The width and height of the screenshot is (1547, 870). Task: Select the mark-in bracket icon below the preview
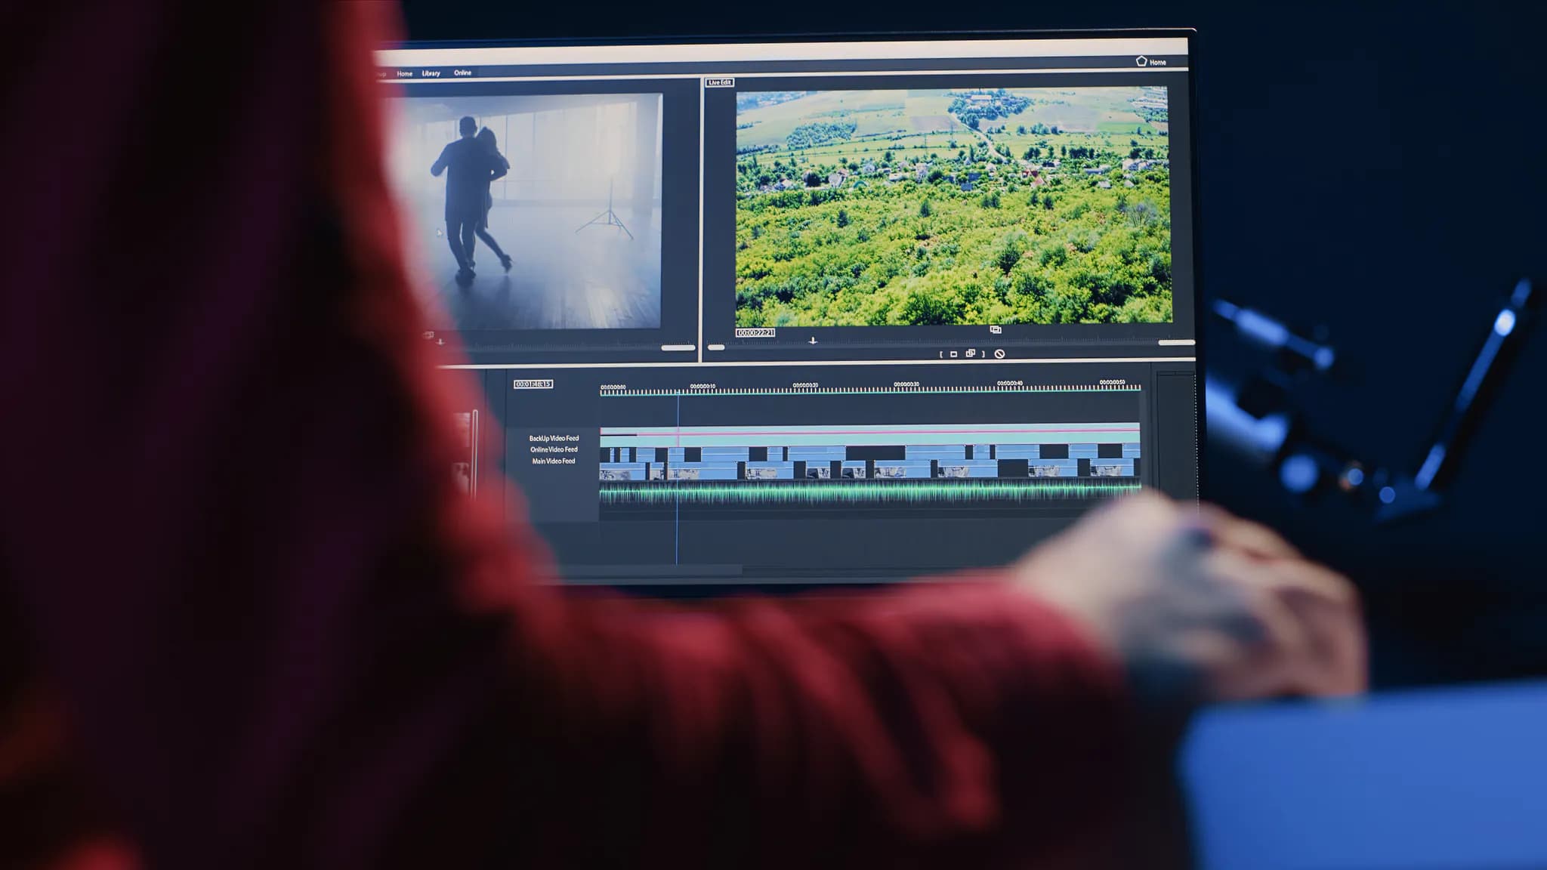click(940, 353)
